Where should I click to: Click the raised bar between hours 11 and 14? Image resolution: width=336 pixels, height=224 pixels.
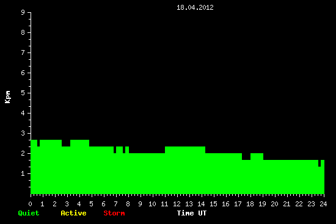click(x=185, y=150)
